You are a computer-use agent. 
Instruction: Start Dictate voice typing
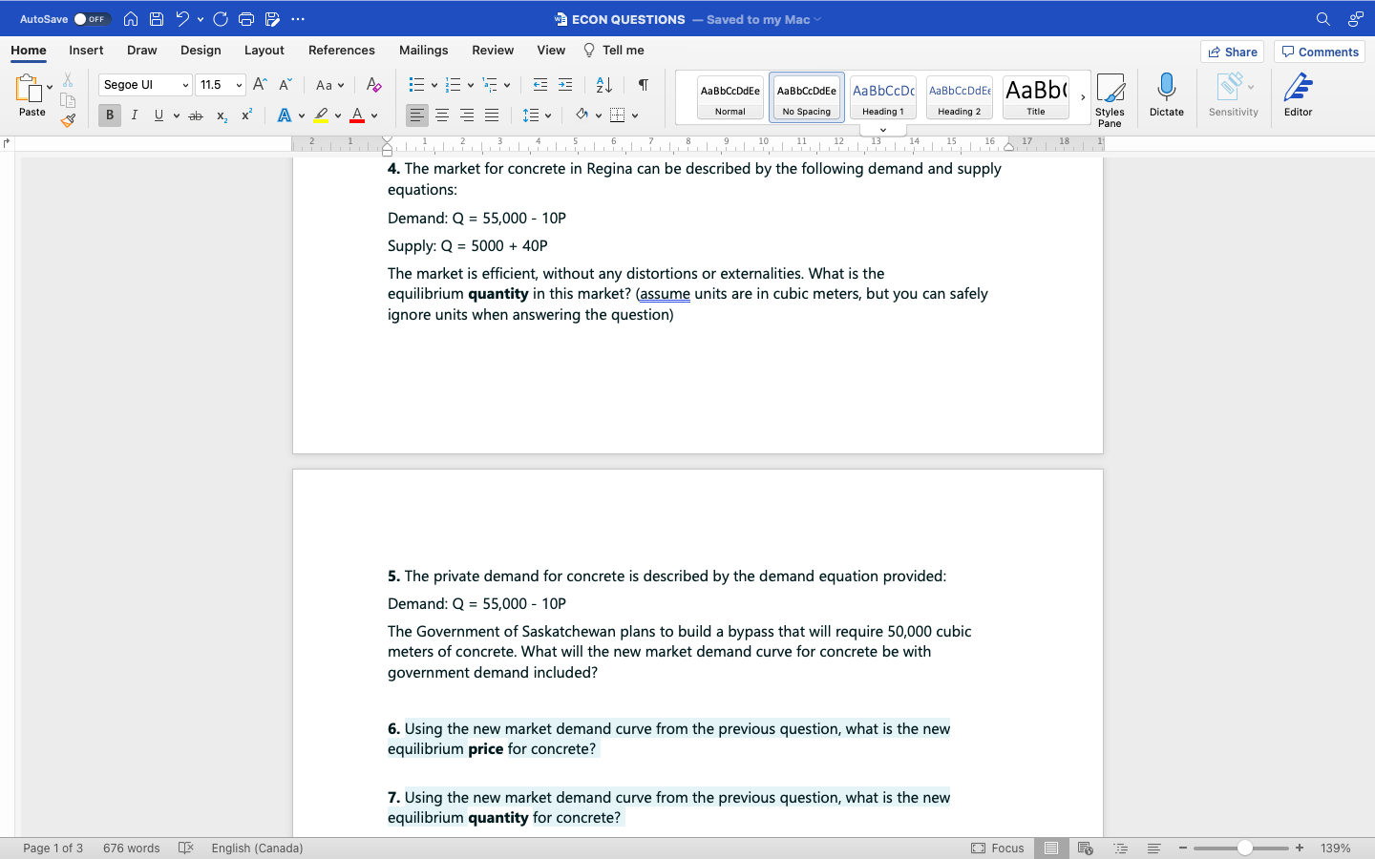[1167, 95]
